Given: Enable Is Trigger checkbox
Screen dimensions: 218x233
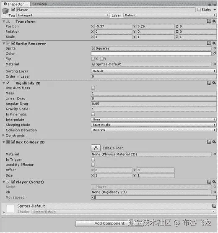Looking at the screenshot, I should click(x=93, y=160).
